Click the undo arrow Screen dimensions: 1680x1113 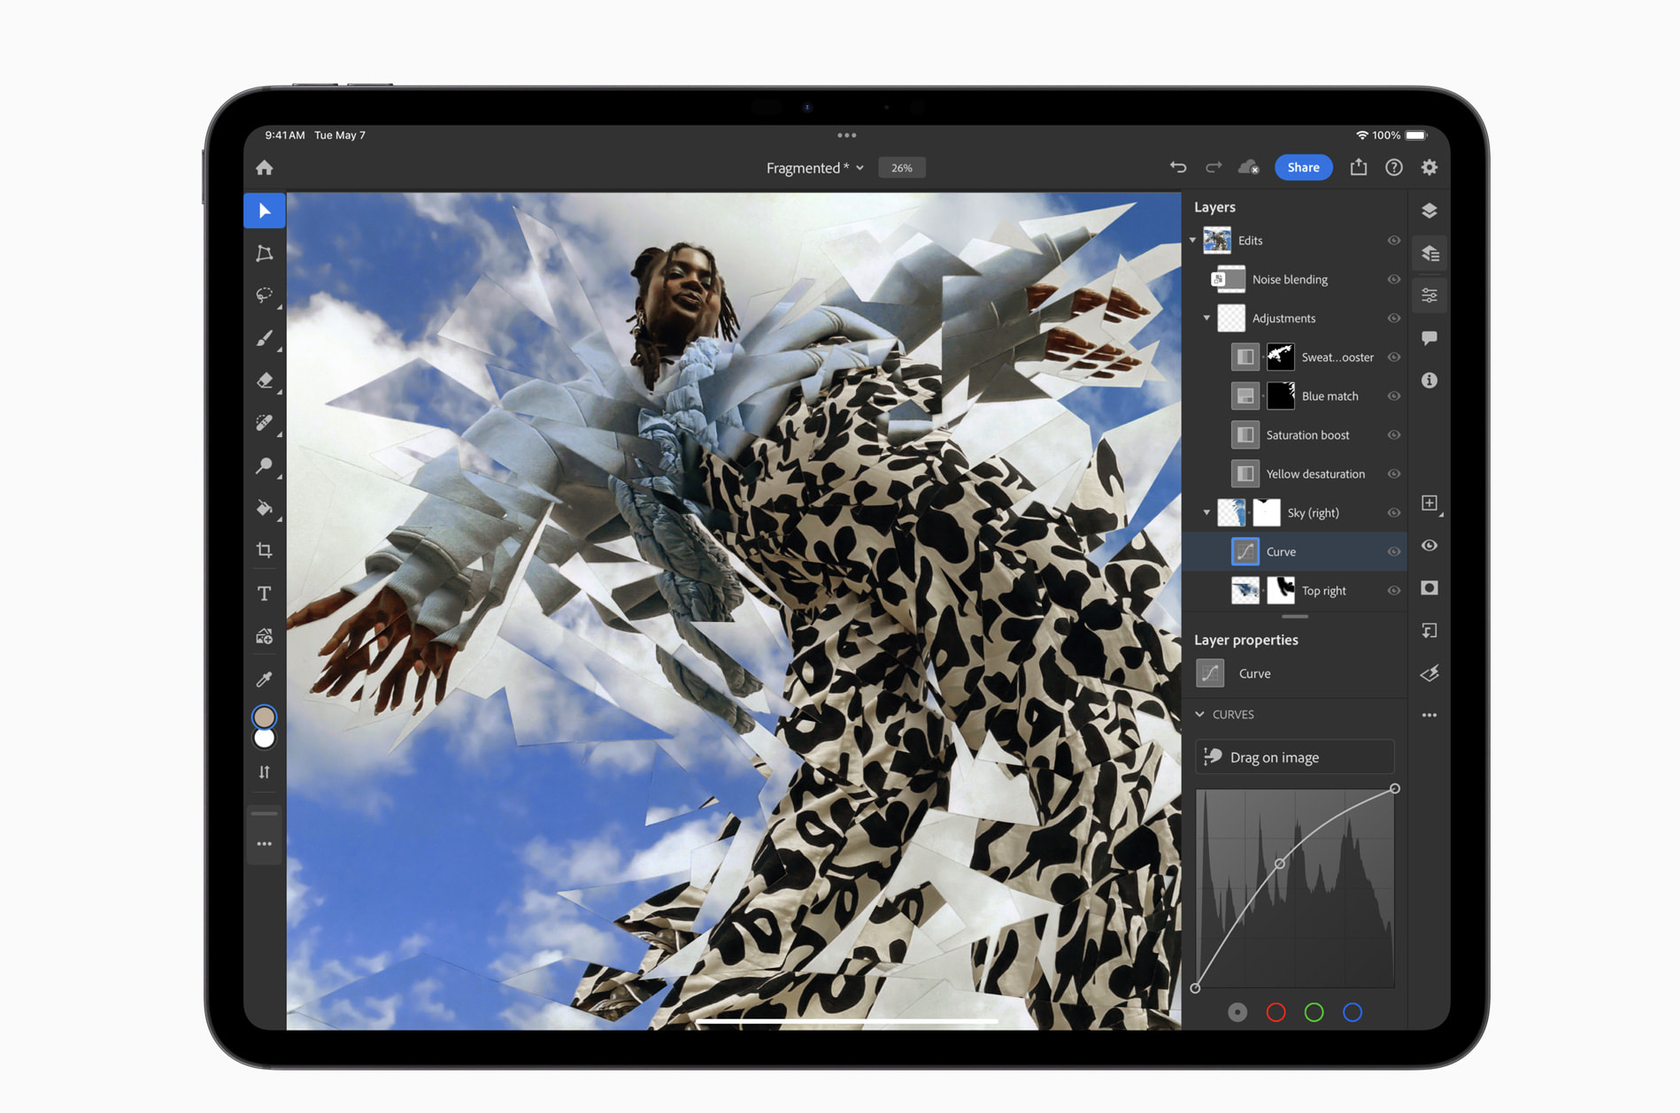tap(1177, 167)
